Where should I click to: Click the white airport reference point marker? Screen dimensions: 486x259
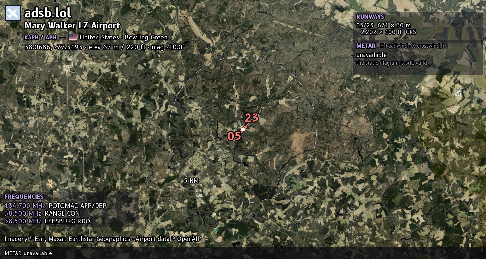[x=243, y=129]
